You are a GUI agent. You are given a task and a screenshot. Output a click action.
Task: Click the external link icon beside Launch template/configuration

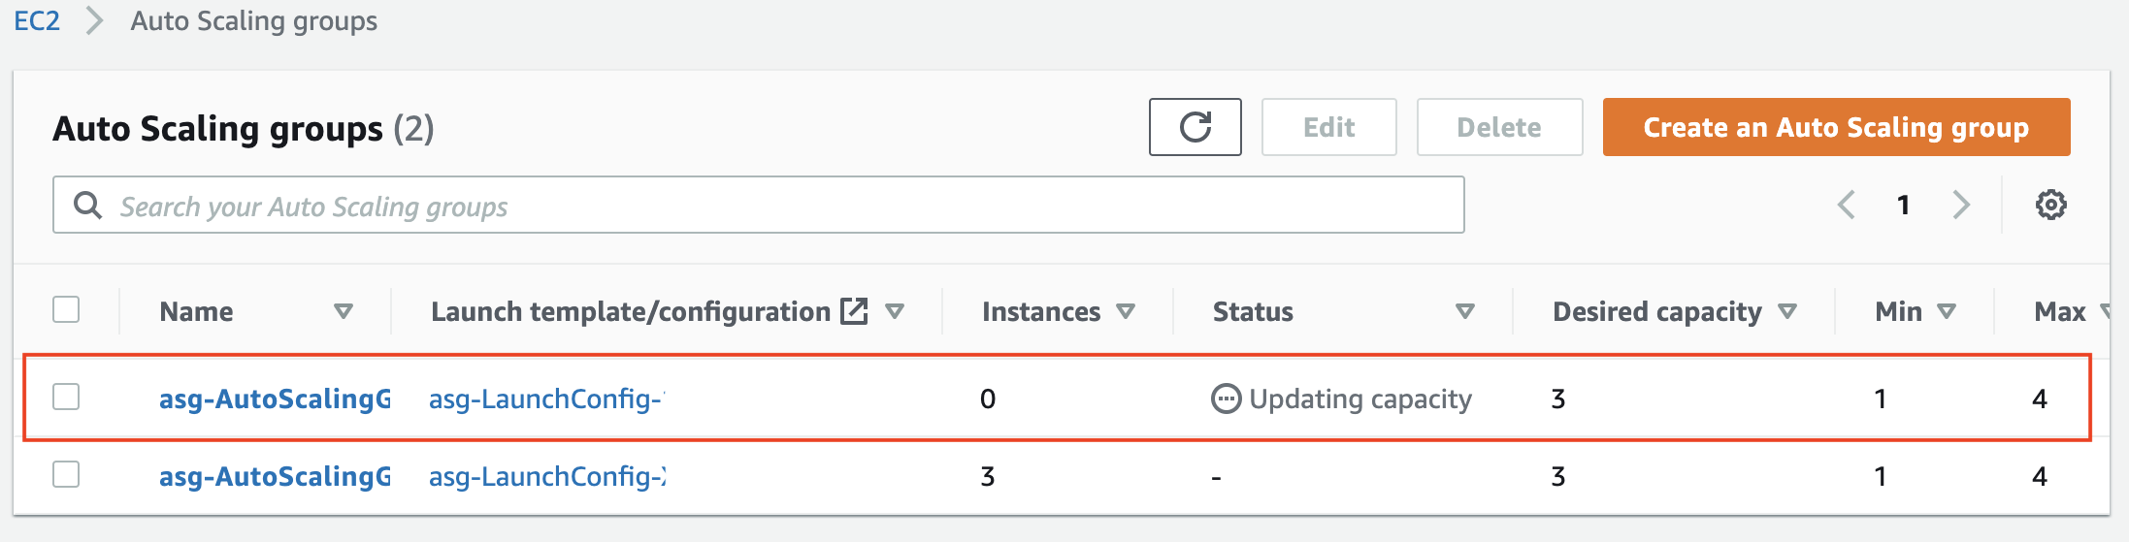point(854,311)
